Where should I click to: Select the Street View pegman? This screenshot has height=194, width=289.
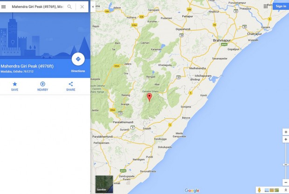coord(259,190)
